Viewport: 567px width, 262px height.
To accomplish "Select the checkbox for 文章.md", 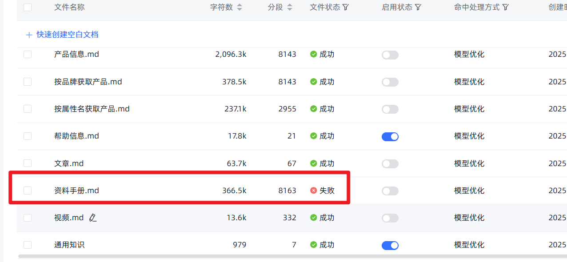I will coord(28,163).
